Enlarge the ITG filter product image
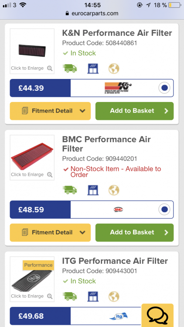 [x=32, y=279]
